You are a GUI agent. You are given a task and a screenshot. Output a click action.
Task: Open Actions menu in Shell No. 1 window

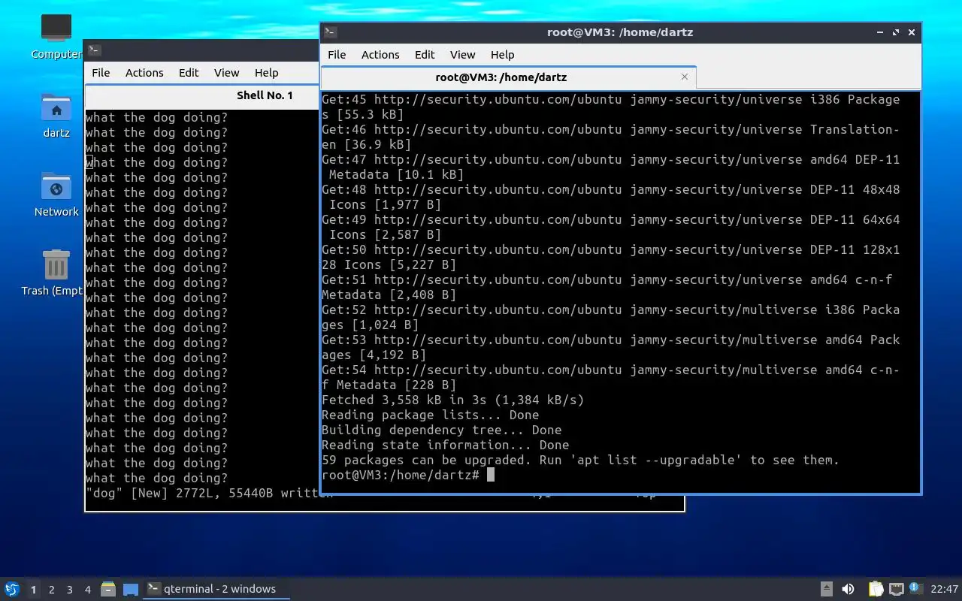(x=144, y=72)
